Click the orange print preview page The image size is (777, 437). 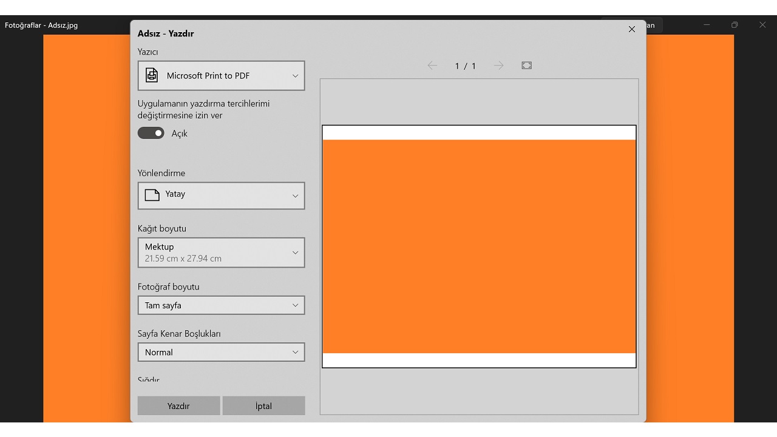click(x=479, y=246)
